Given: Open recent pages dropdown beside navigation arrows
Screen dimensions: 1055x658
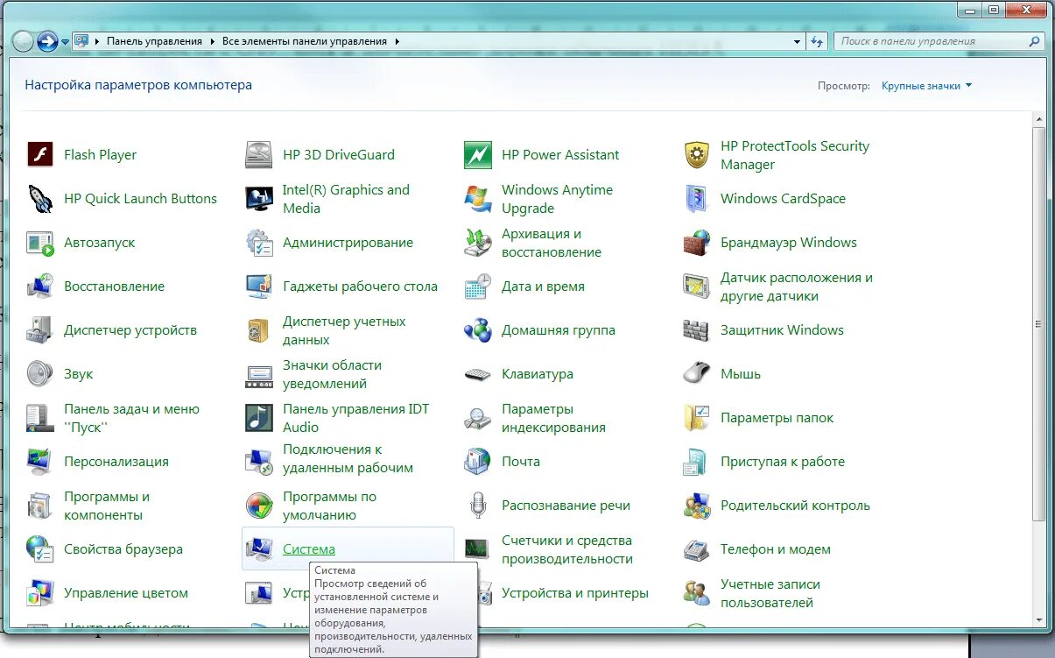Looking at the screenshot, I should [x=65, y=41].
